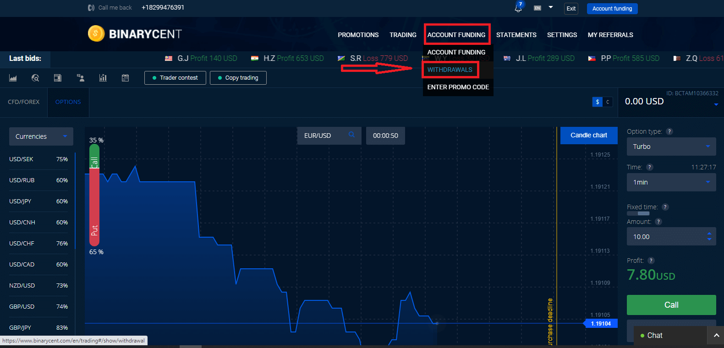Click the phone icon beside Call me back
This screenshot has height=348, width=724.
pos(91,8)
